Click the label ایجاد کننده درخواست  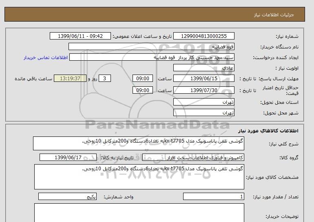coord(276,57)
